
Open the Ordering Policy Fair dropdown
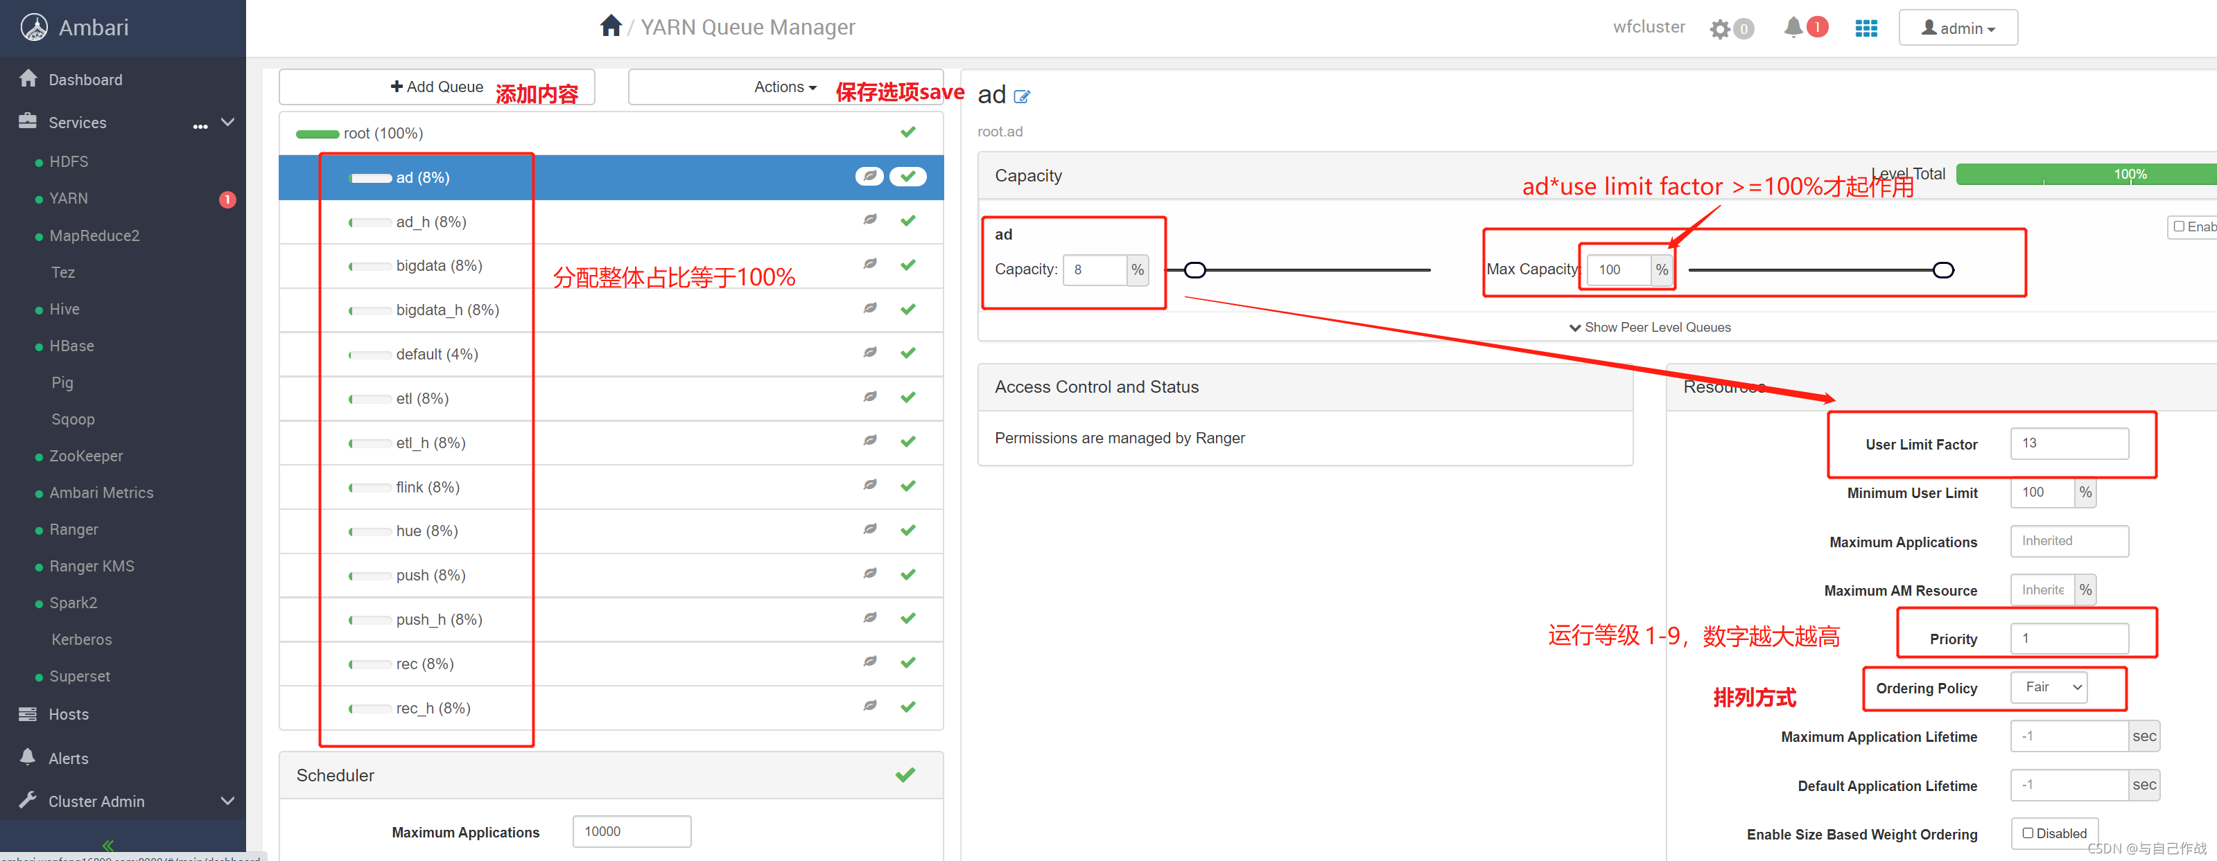coord(2049,686)
